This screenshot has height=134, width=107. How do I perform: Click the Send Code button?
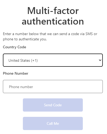coord(53,105)
